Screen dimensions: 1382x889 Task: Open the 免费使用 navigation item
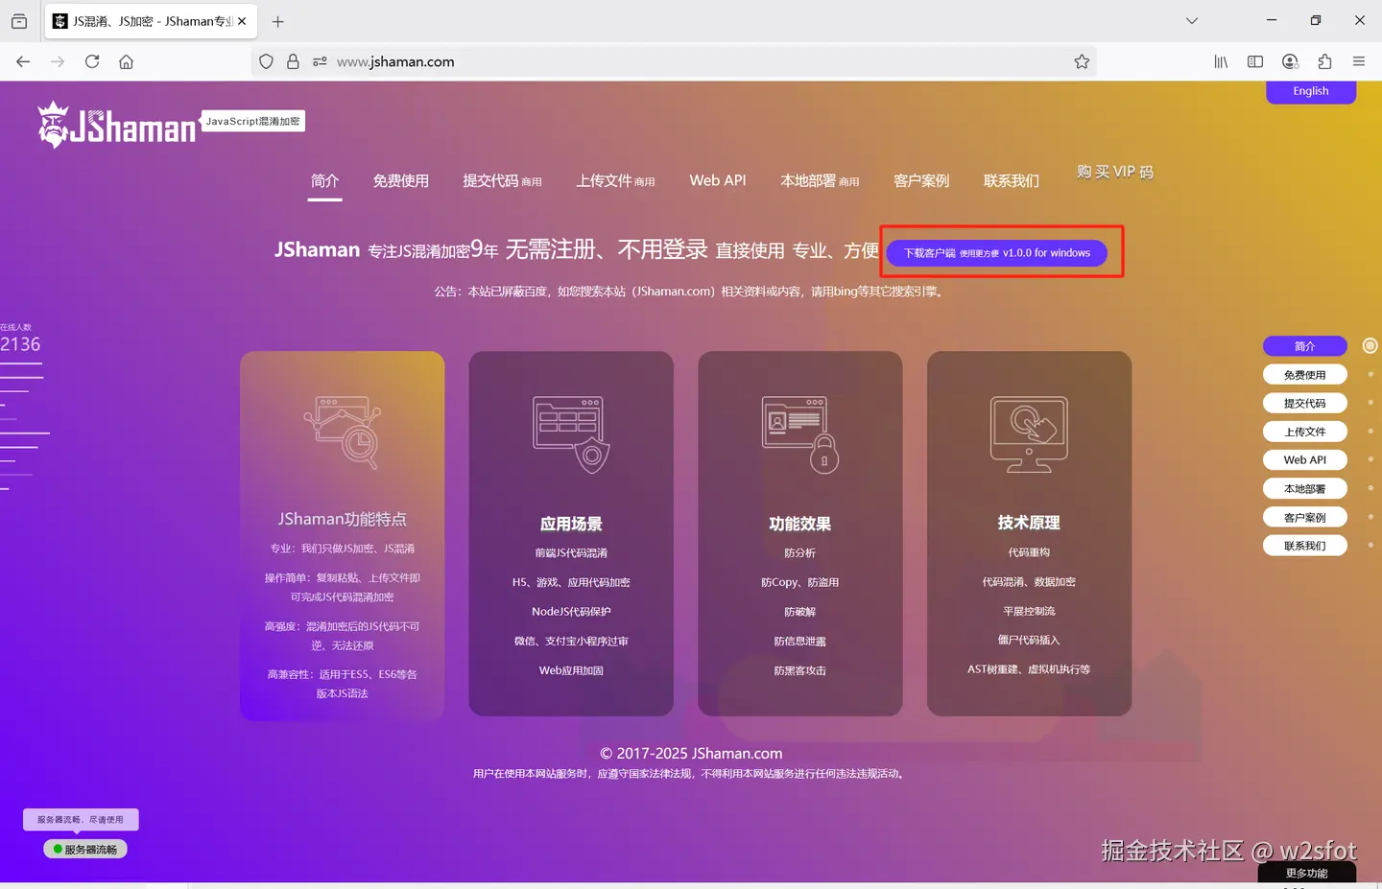[401, 180]
